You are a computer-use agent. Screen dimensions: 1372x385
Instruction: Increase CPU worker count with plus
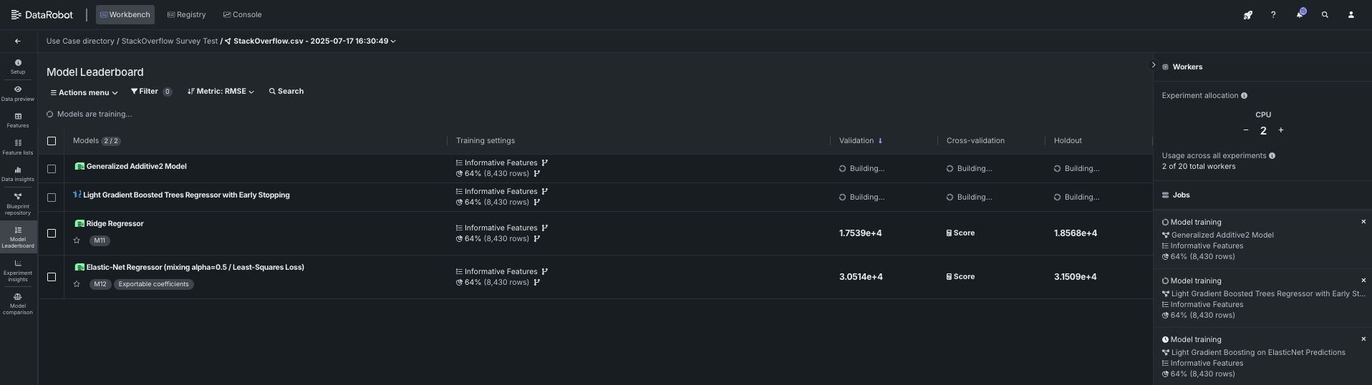pos(1281,130)
